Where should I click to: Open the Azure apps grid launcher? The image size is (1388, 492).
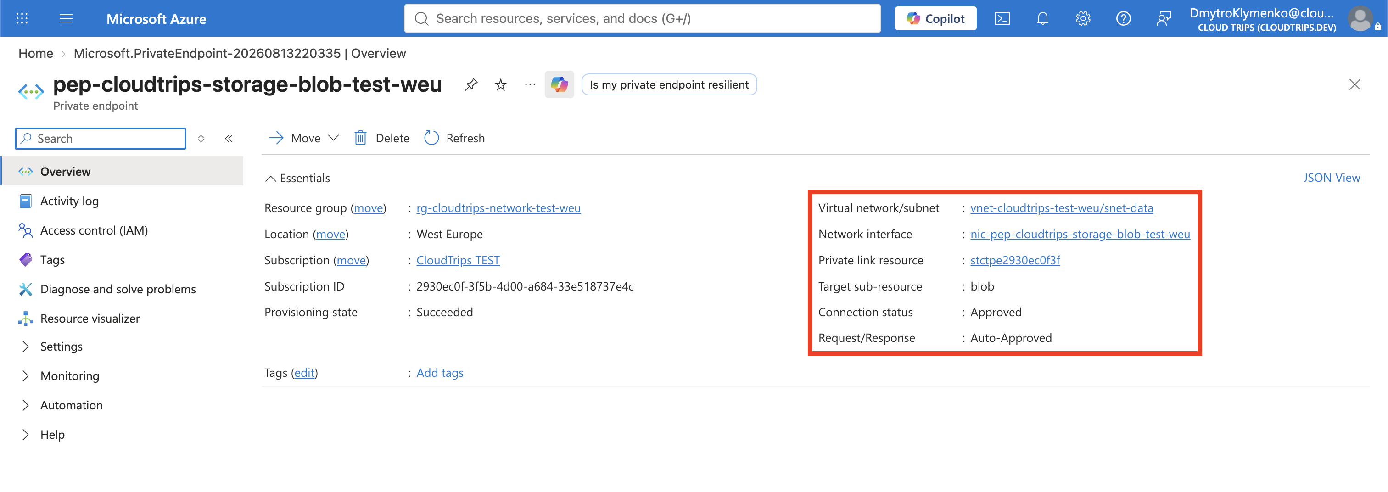(x=22, y=18)
